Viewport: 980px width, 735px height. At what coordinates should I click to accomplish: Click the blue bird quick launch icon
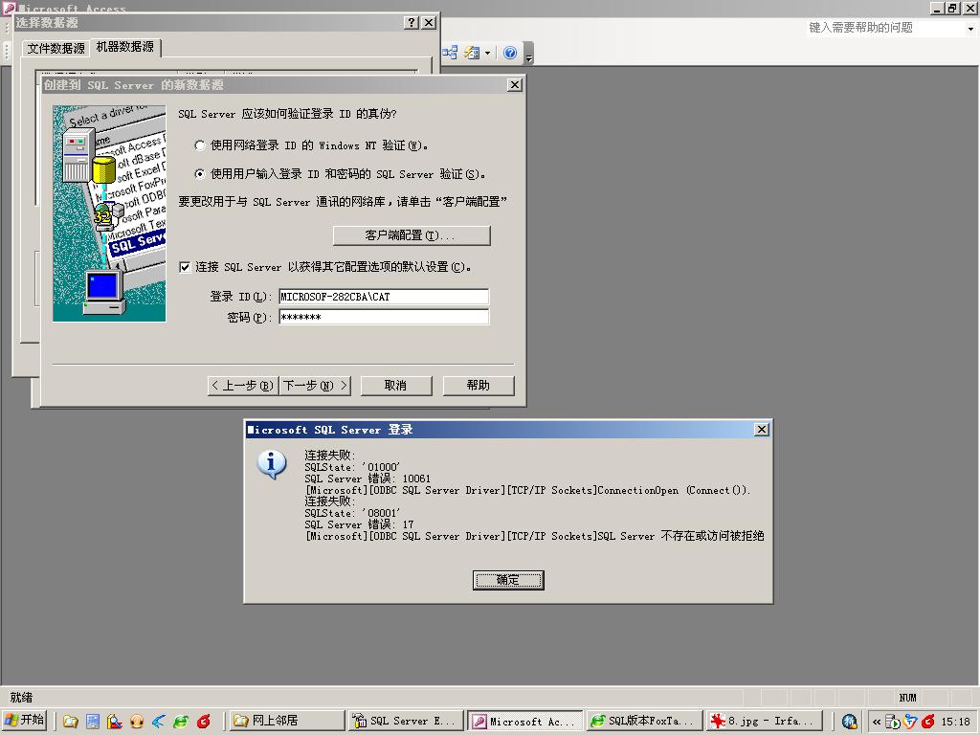[159, 722]
